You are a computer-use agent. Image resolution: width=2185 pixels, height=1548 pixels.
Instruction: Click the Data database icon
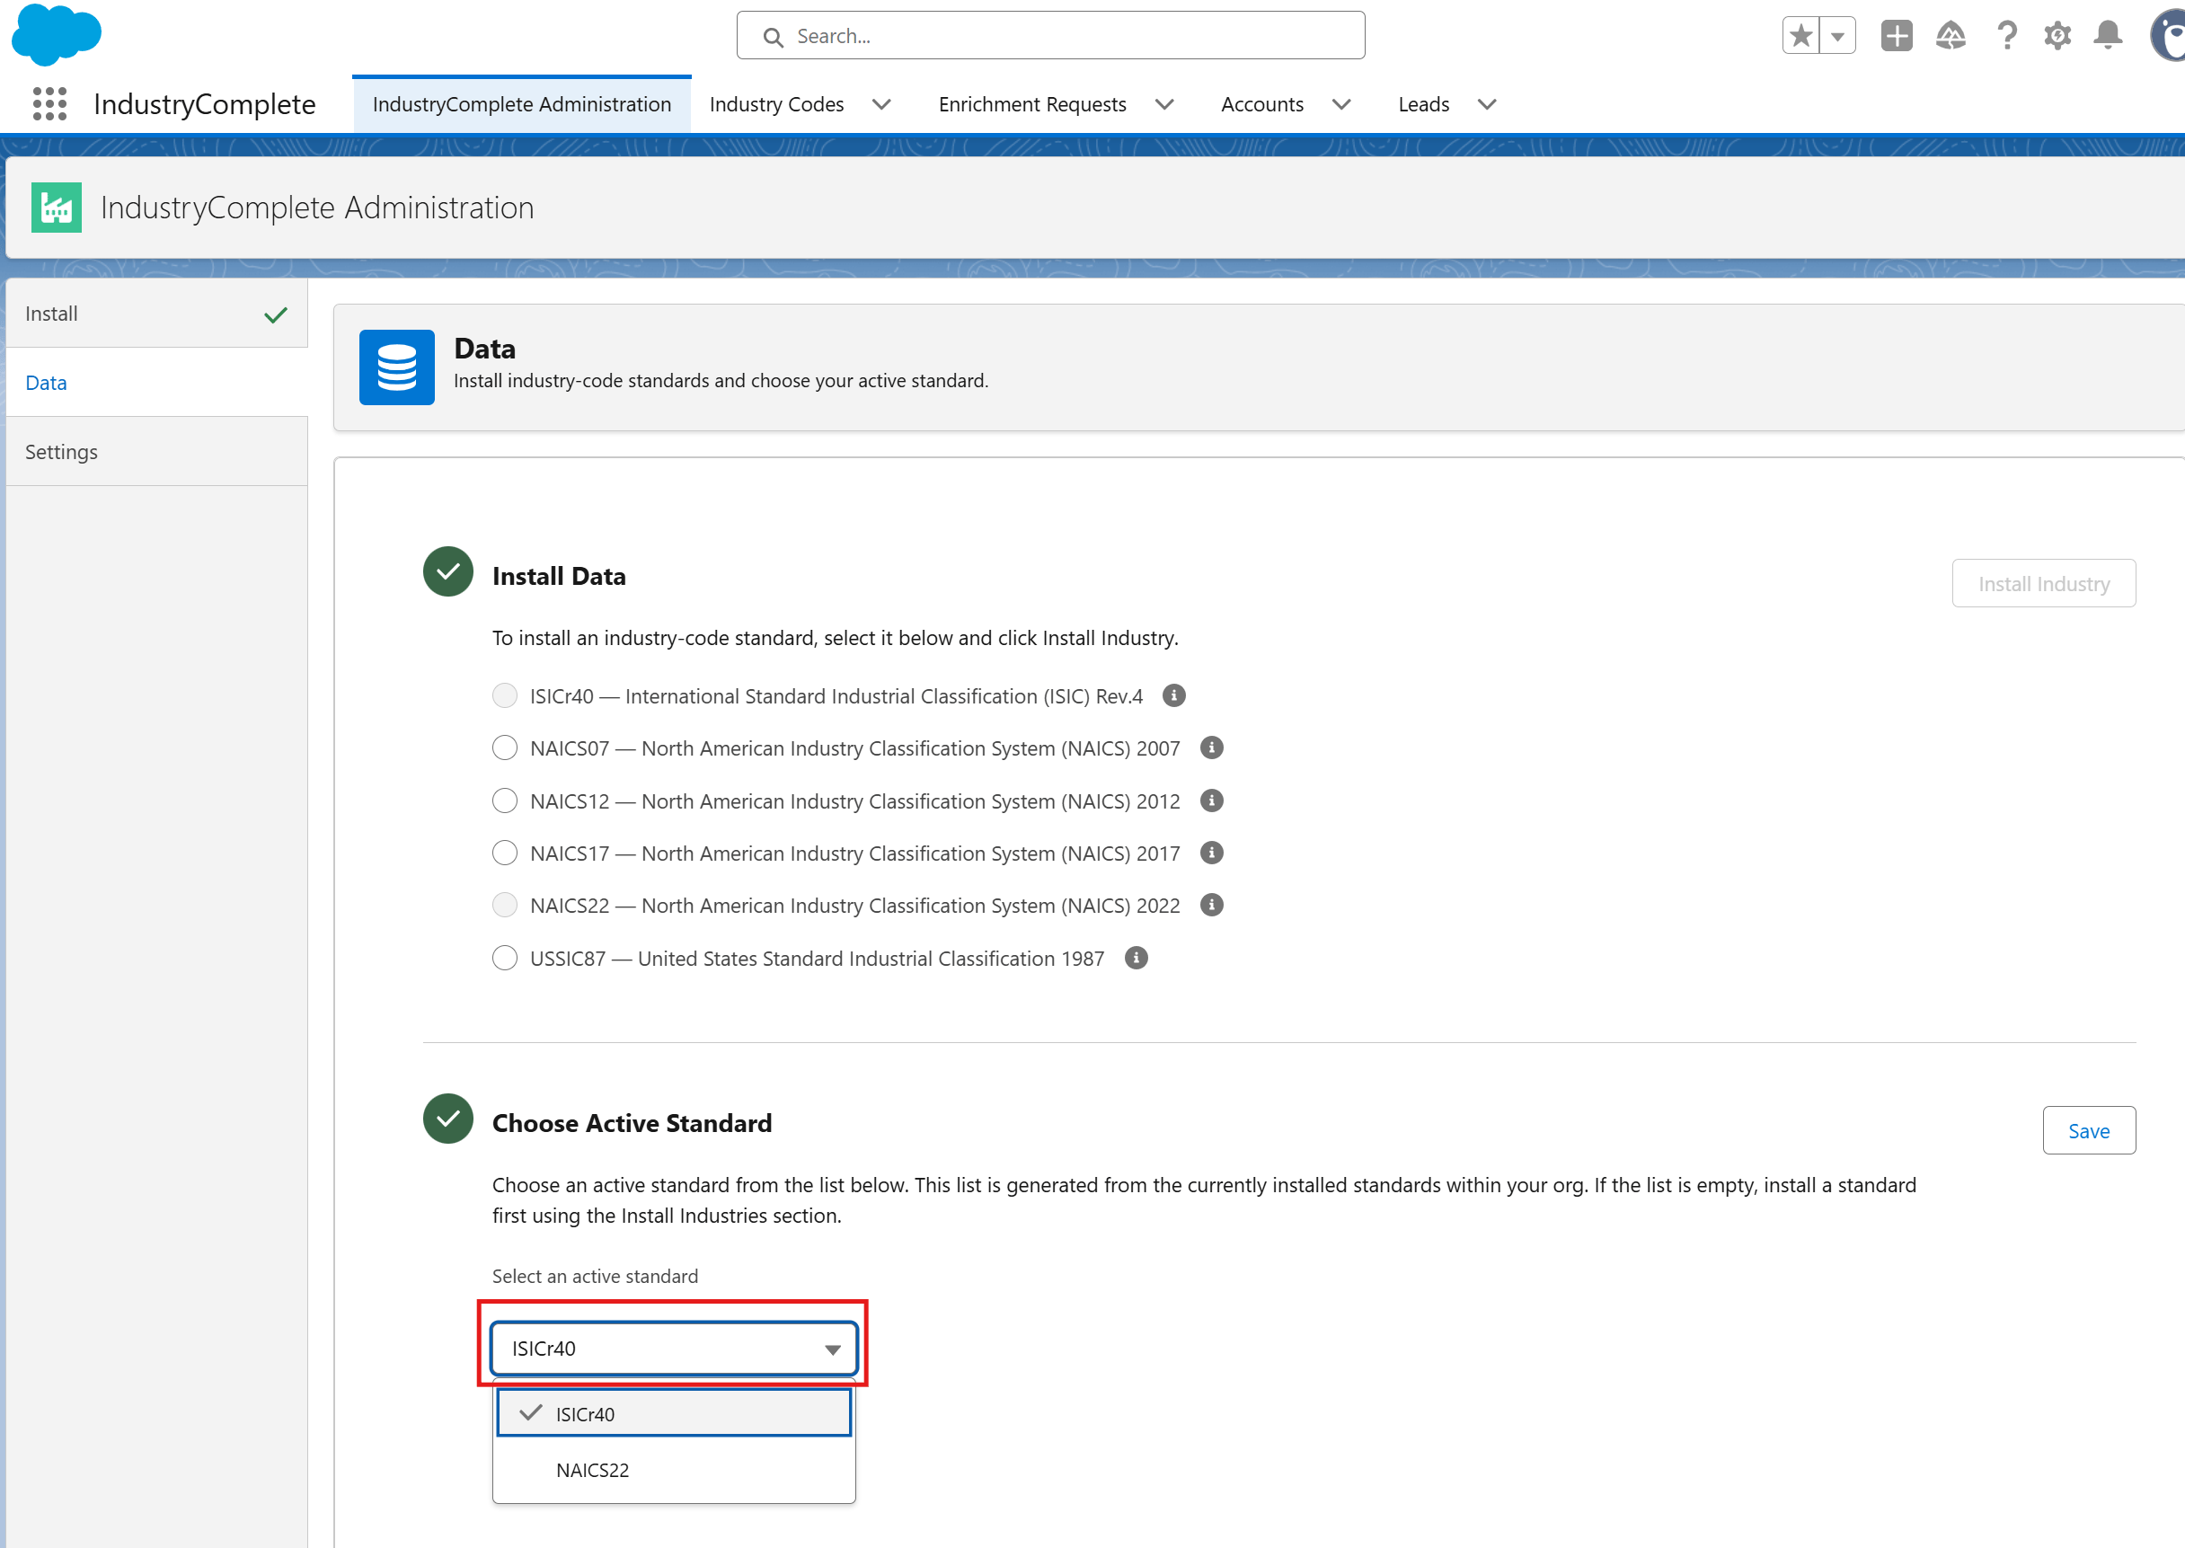point(396,367)
